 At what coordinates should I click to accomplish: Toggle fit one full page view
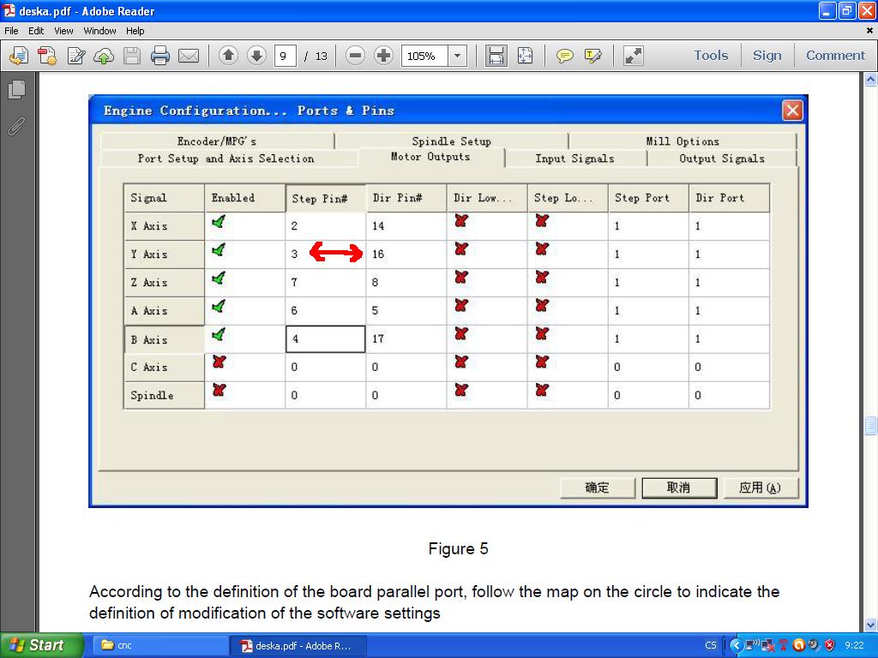pos(525,56)
